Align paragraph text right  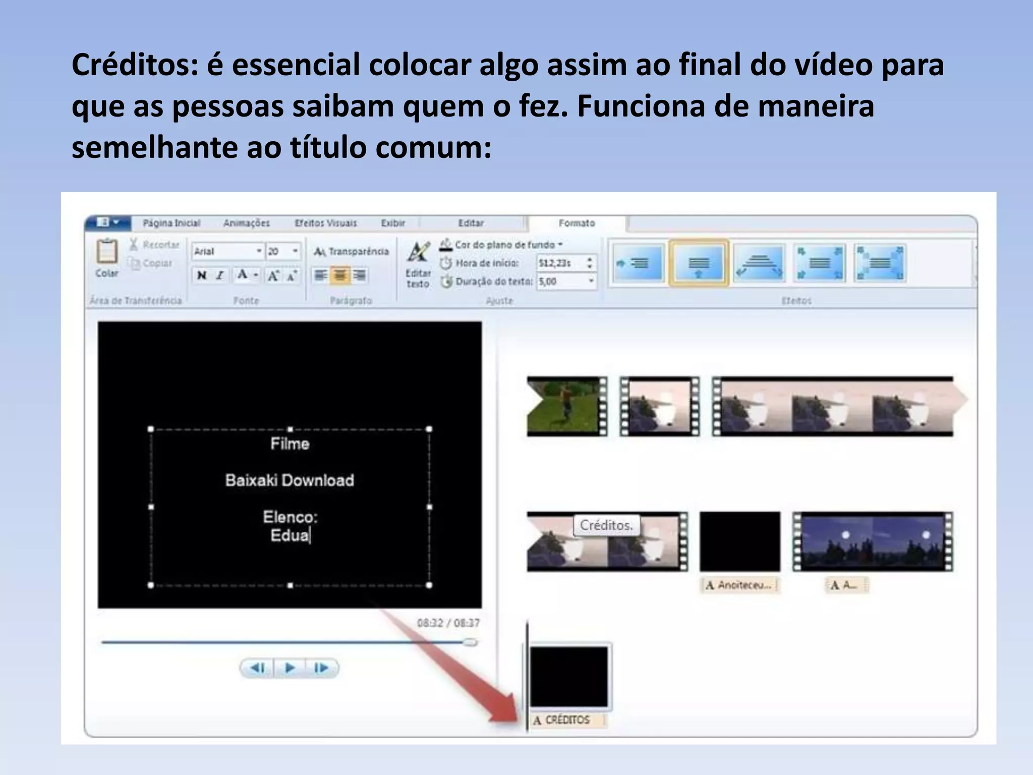coord(359,275)
